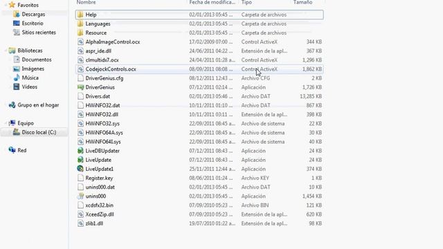This screenshot has width=443, height=249.
Task: Select the HWiNFO32.dat file name
Action: tap(102, 105)
